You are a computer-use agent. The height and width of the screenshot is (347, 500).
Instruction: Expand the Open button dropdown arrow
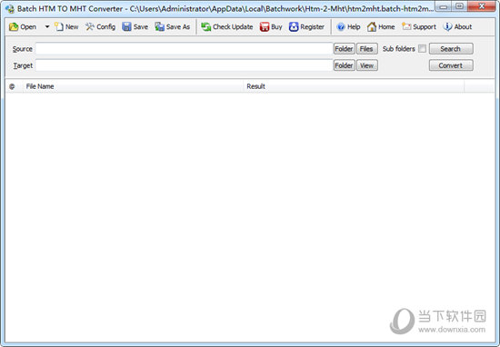(47, 27)
